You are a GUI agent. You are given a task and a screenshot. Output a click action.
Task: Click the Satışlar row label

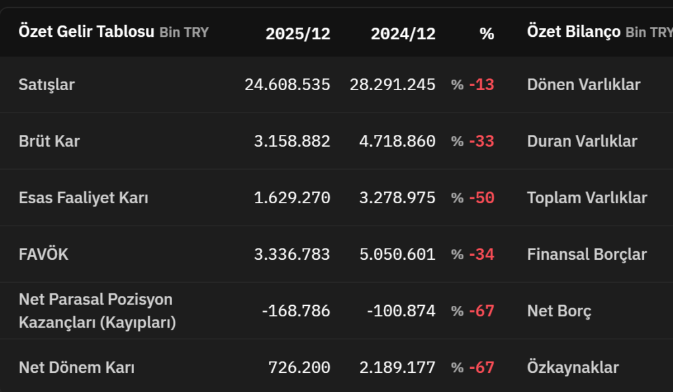click(x=47, y=85)
